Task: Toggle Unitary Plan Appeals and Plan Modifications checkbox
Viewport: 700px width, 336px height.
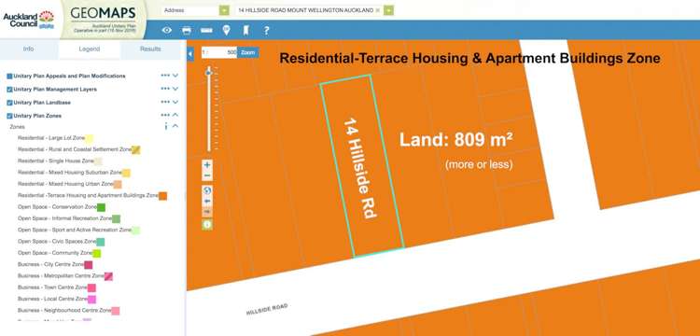Action: pos(9,77)
